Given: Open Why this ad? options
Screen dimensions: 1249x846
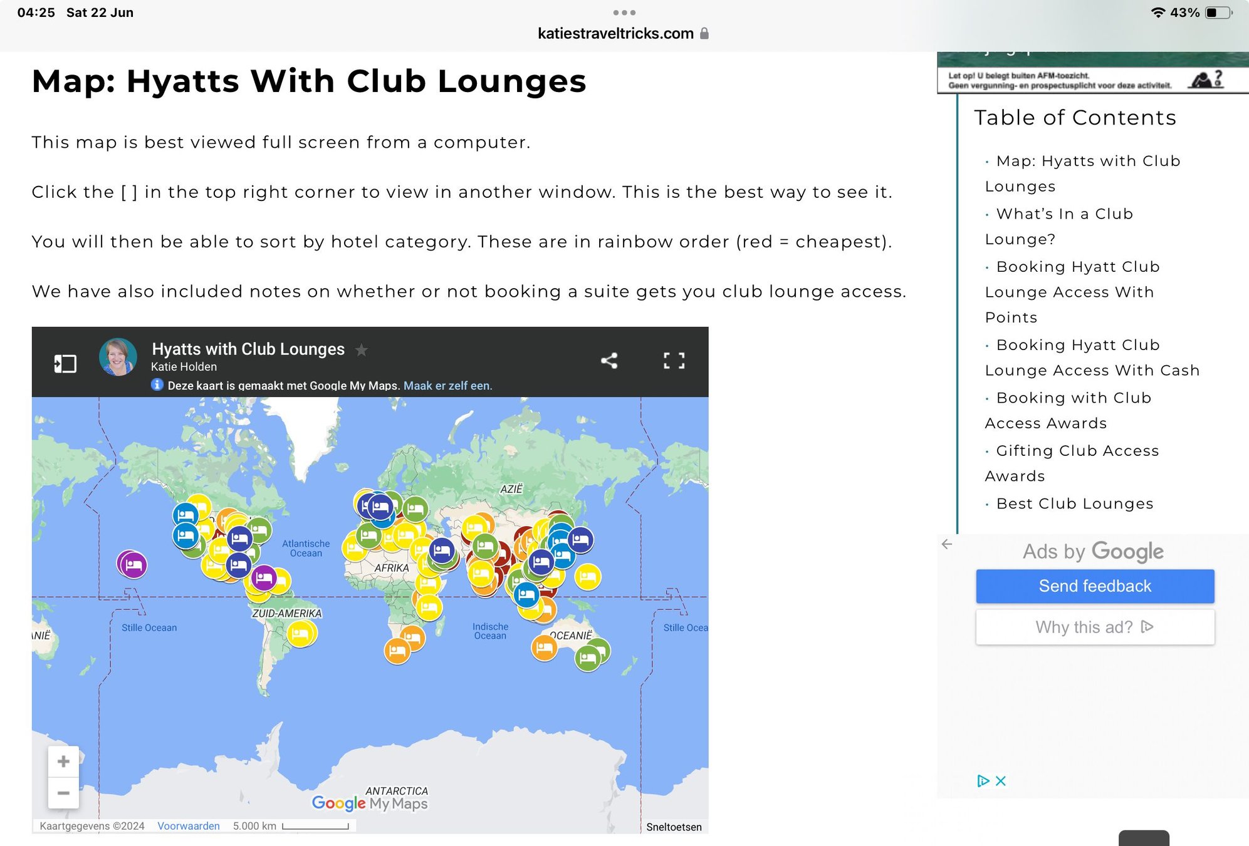Looking at the screenshot, I should tap(1093, 627).
